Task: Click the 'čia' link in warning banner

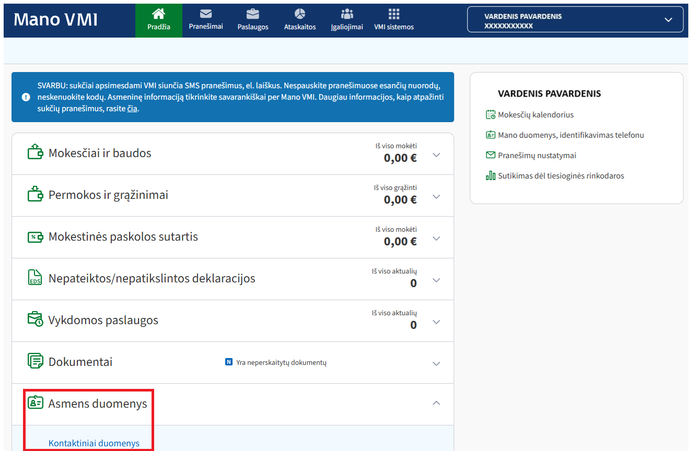Action: point(132,109)
